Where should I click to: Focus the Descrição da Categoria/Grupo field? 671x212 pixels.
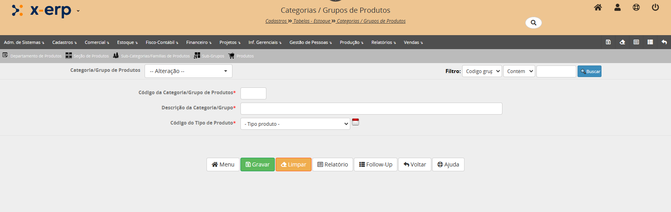coord(371,109)
